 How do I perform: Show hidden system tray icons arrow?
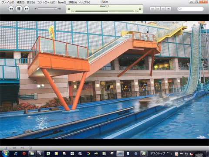(172, 154)
